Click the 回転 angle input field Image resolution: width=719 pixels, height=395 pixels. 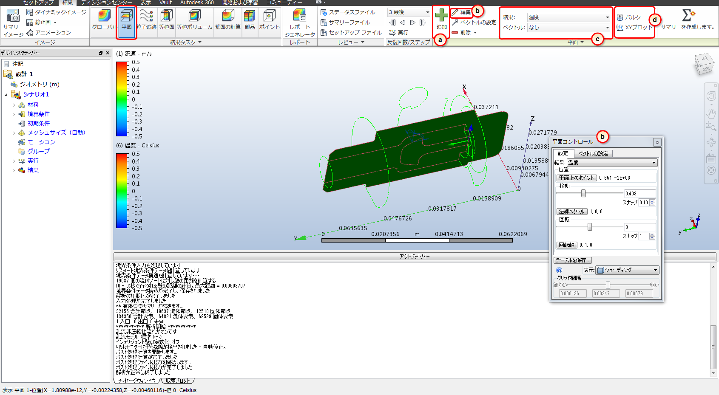point(640,227)
